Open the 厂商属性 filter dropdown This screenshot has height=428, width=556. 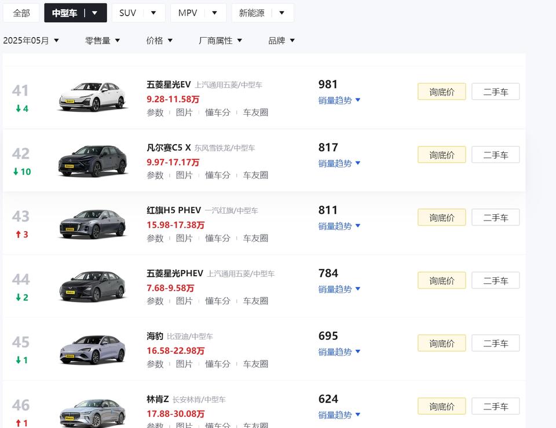point(220,41)
